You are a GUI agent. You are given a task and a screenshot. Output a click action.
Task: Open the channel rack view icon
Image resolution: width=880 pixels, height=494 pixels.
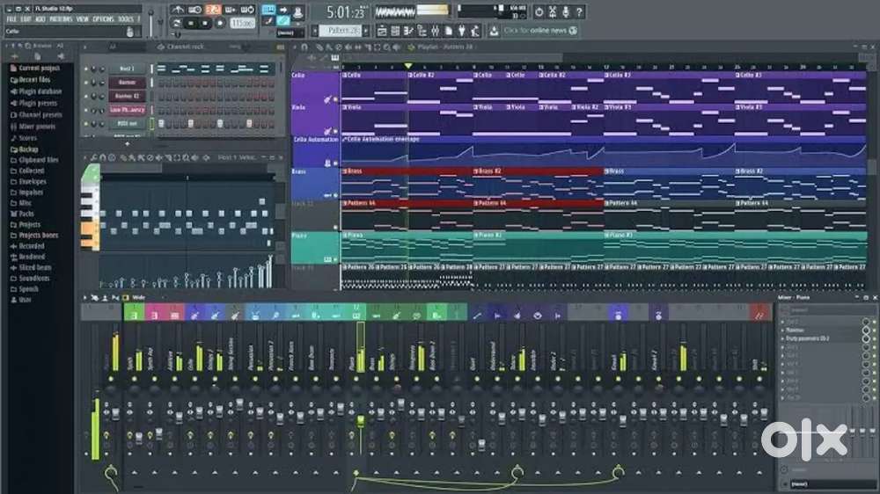coord(395,30)
